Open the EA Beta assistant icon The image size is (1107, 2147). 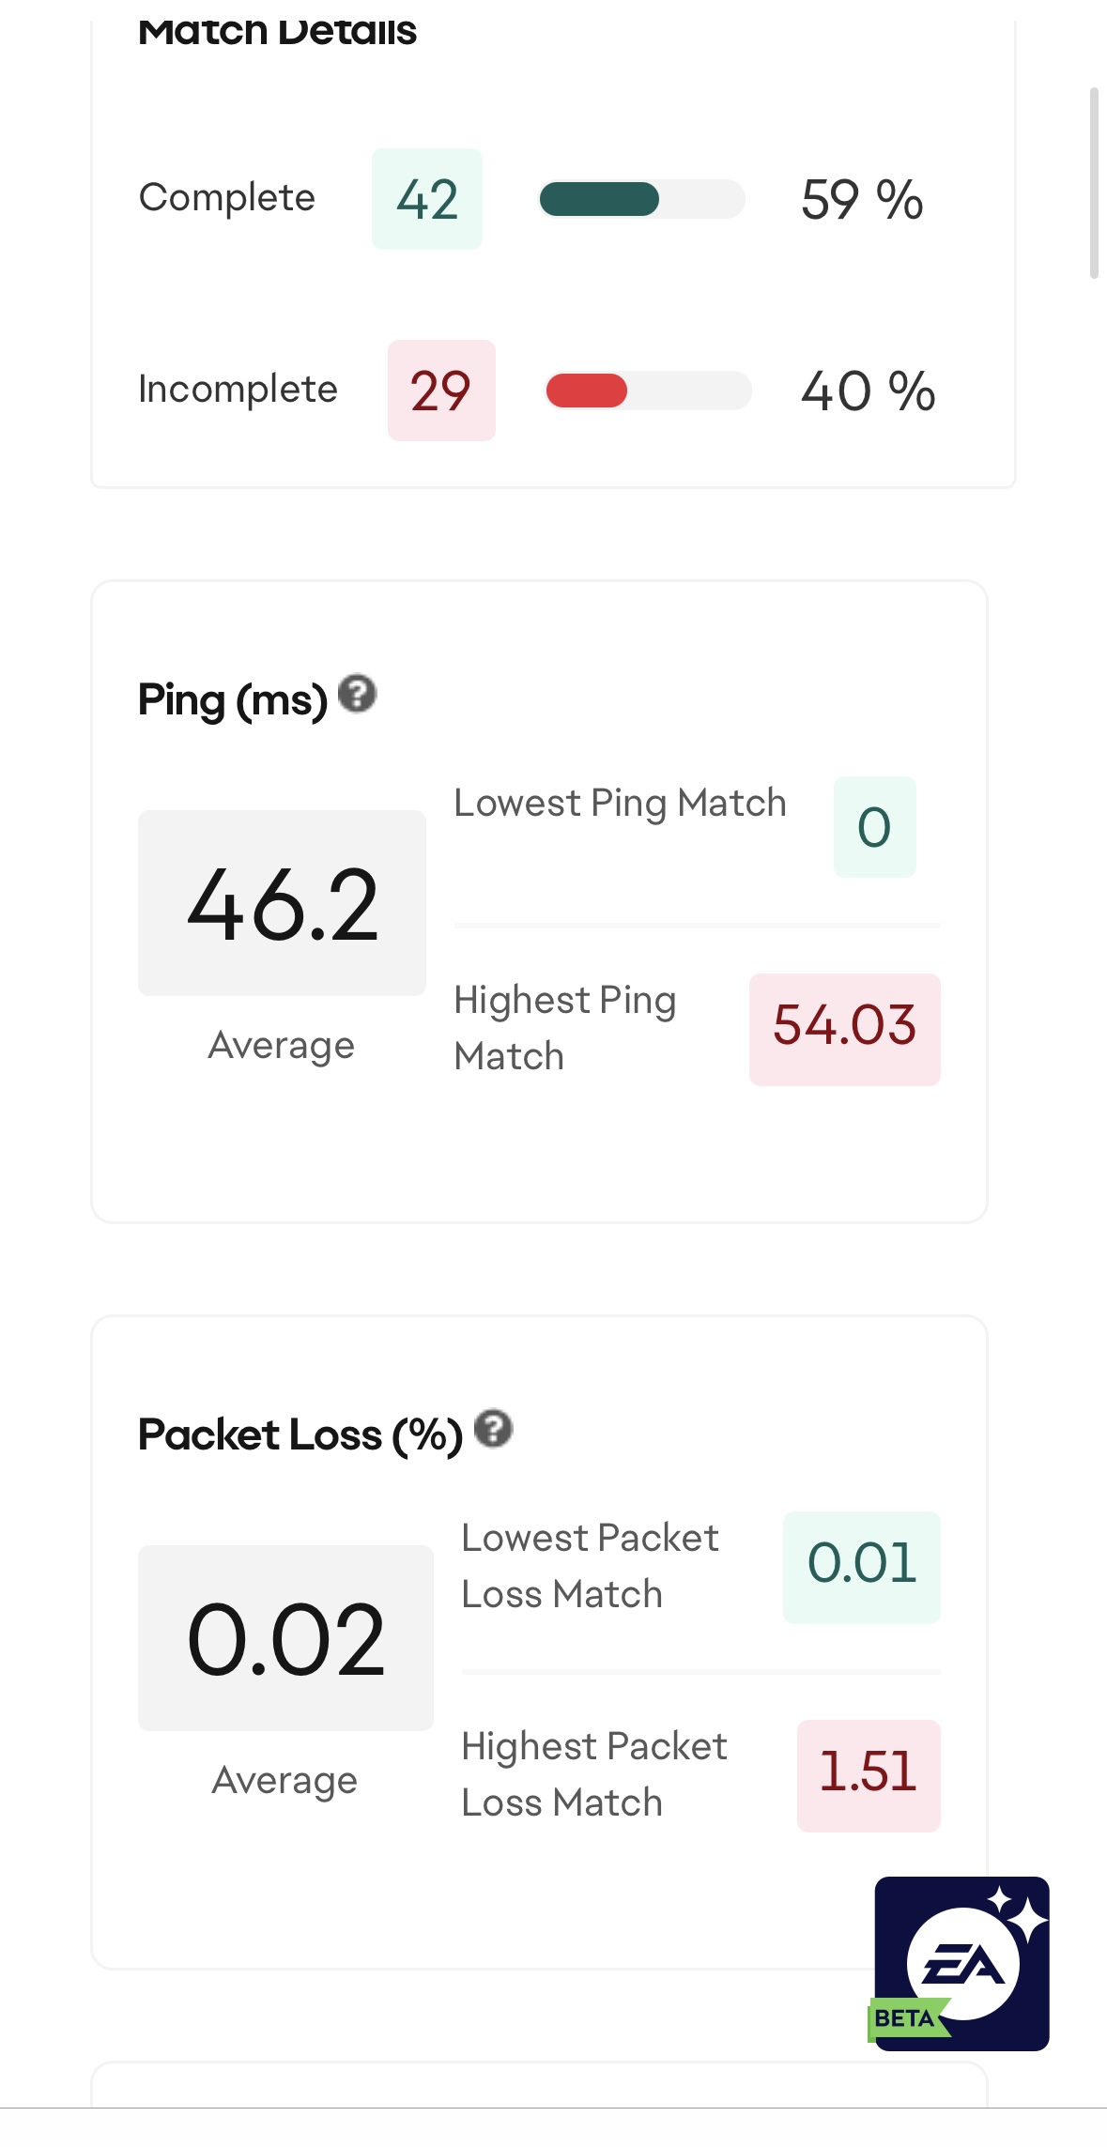point(961,1963)
